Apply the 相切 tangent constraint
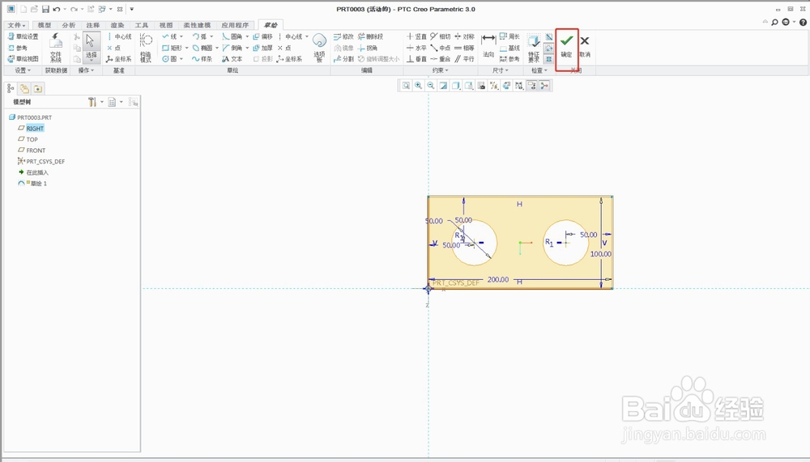The width and height of the screenshot is (810, 462). 441,36
